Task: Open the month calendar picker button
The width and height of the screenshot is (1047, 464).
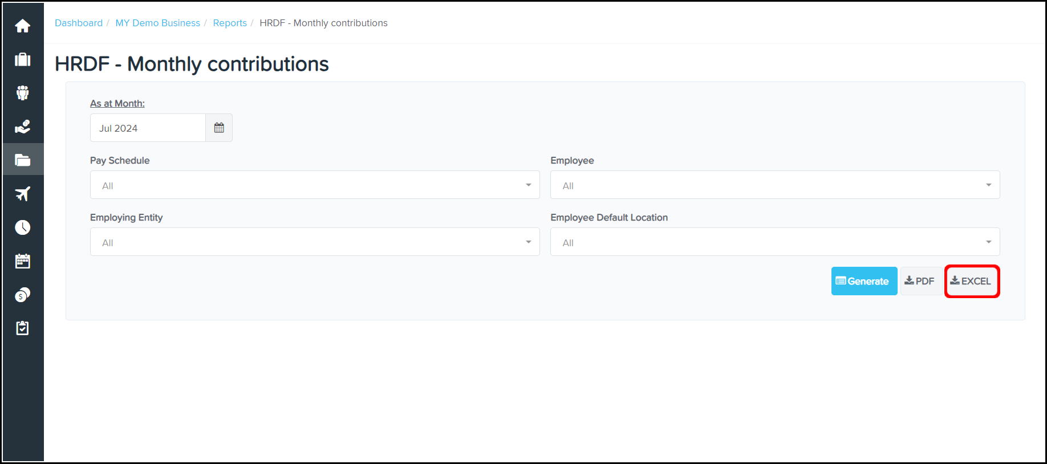Action: (x=219, y=128)
